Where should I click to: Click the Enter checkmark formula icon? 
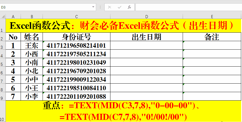pyautogui.click(x=119, y=7)
